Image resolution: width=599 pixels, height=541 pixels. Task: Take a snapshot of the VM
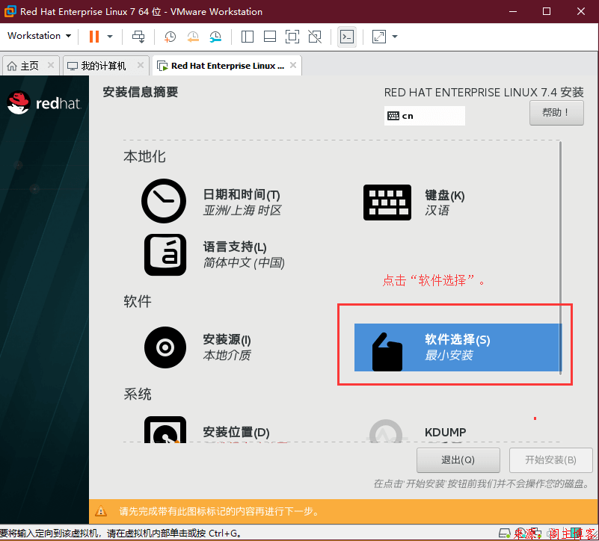tap(170, 37)
